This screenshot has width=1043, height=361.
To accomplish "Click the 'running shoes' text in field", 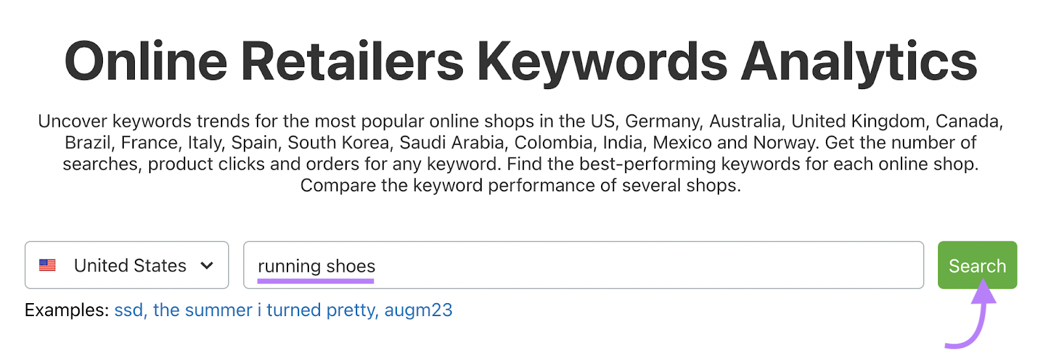I will tap(316, 266).
